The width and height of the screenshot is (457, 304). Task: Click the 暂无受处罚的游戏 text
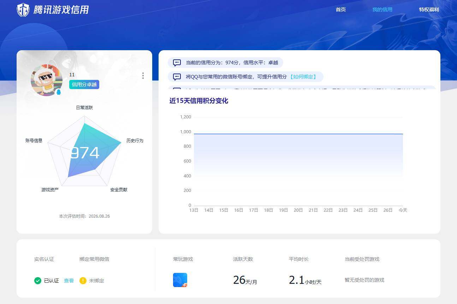364,280
